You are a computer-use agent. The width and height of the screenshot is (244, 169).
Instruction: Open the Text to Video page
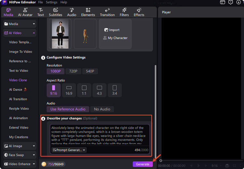(x=19, y=71)
